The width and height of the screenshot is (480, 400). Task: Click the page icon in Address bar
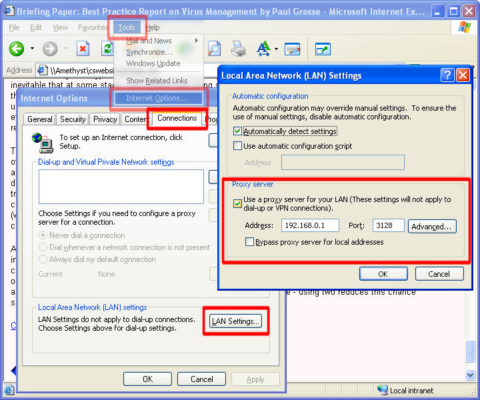[43, 71]
